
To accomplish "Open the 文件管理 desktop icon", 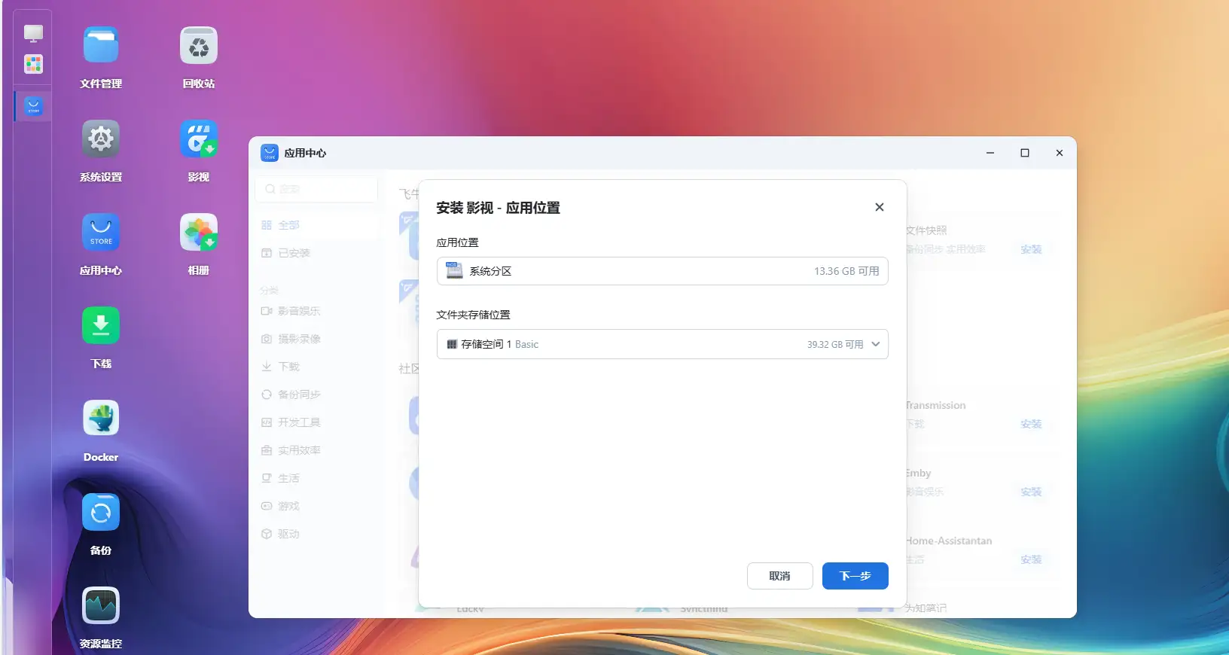I will (x=101, y=46).
